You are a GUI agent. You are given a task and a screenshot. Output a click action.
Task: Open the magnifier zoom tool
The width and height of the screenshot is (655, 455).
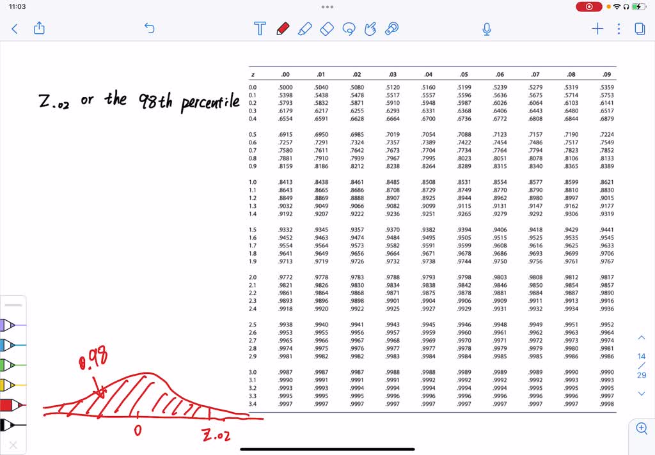tap(642, 428)
